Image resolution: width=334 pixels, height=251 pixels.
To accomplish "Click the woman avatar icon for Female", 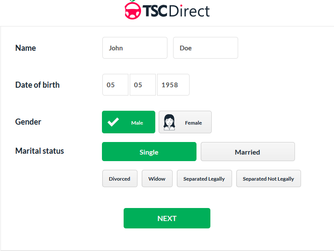I will tap(169, 122).
